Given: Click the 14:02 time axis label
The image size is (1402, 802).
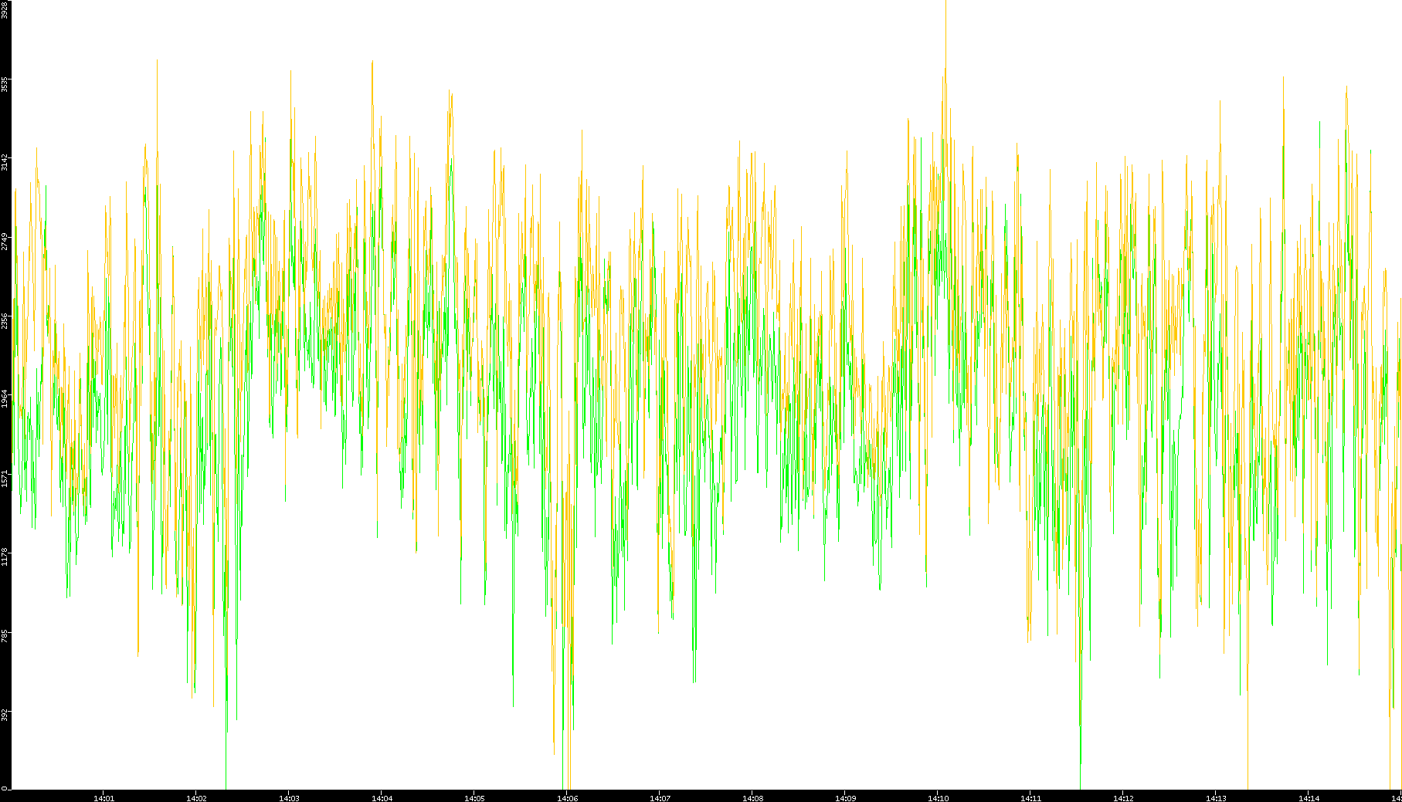Looking at the screenshot, I should pos(196,798).
